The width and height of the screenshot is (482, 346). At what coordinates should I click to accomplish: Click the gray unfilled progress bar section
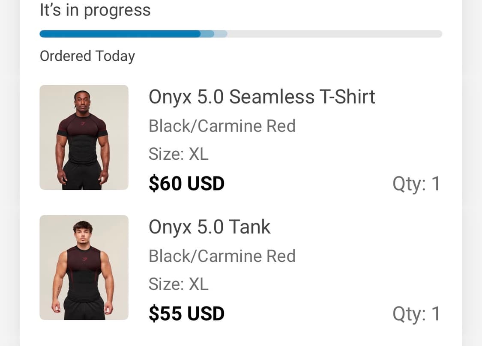tap(334, 34)
